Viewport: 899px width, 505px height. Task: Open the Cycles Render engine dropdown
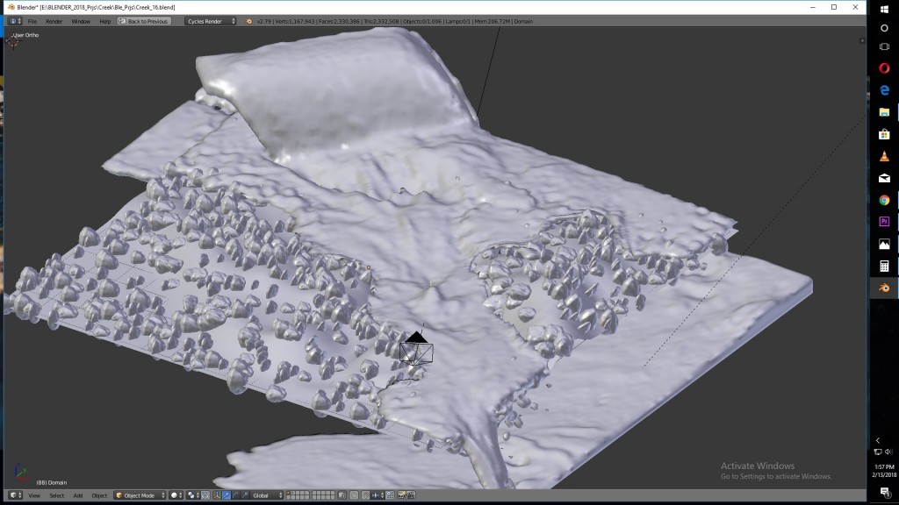coord(206,20)
